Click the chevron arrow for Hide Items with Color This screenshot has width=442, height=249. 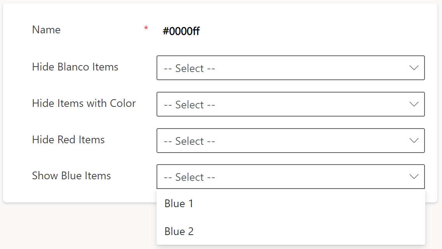[x=414, y=104]
